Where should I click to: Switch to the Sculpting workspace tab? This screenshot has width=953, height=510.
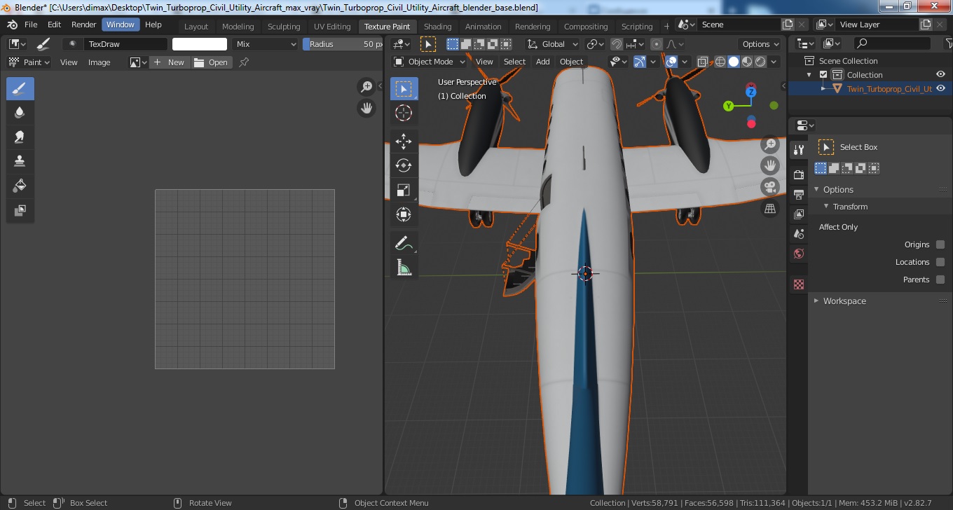tap(284, 27)
